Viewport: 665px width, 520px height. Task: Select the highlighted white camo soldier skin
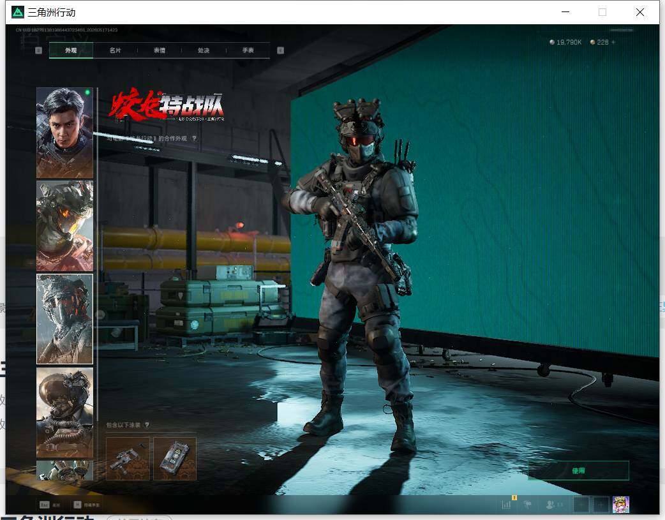coord(64,319)
